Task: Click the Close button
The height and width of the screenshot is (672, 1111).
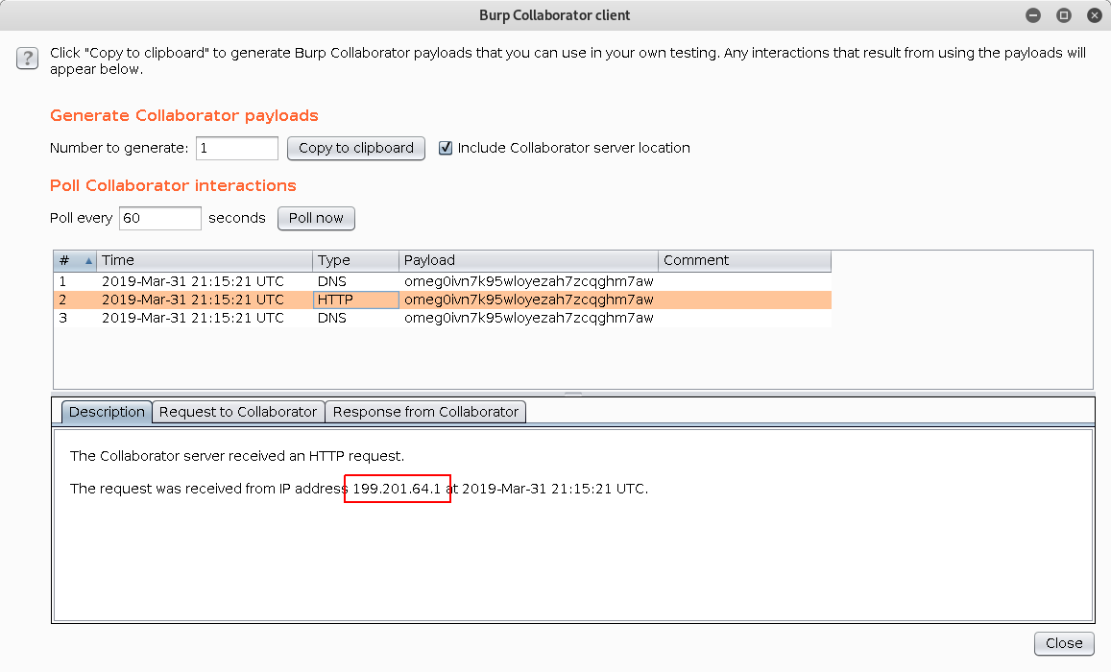Action: 1064,643
